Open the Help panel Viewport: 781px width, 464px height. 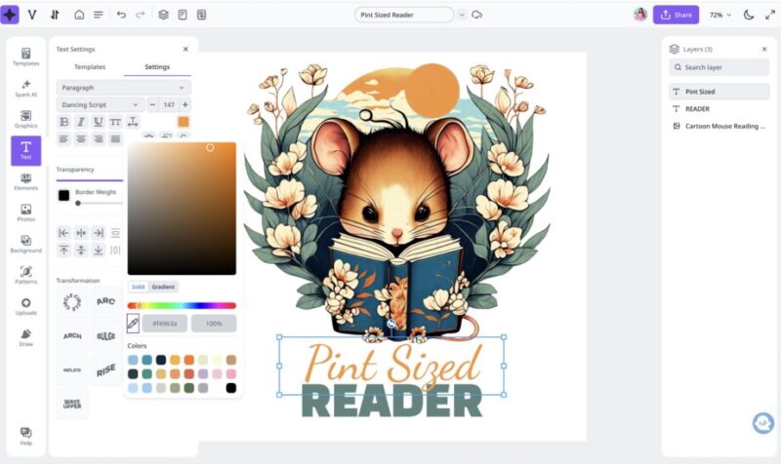tap(26, 436)
